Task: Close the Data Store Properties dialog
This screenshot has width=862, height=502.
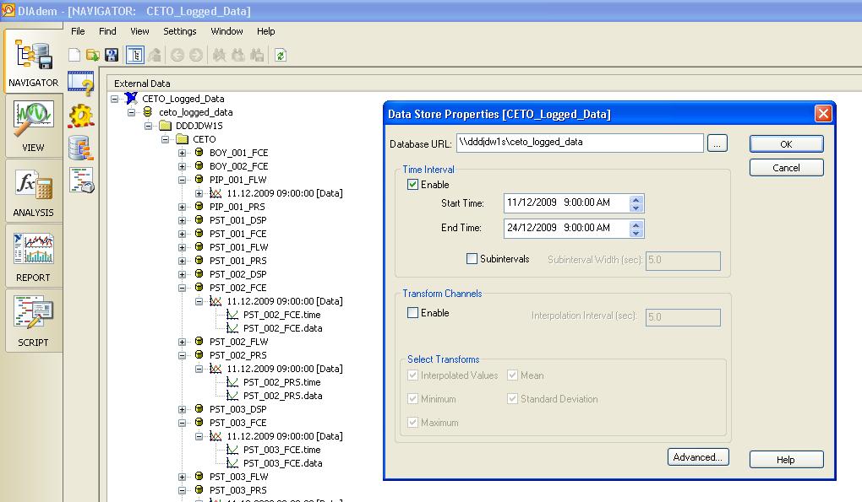Action: click(823, 114)
